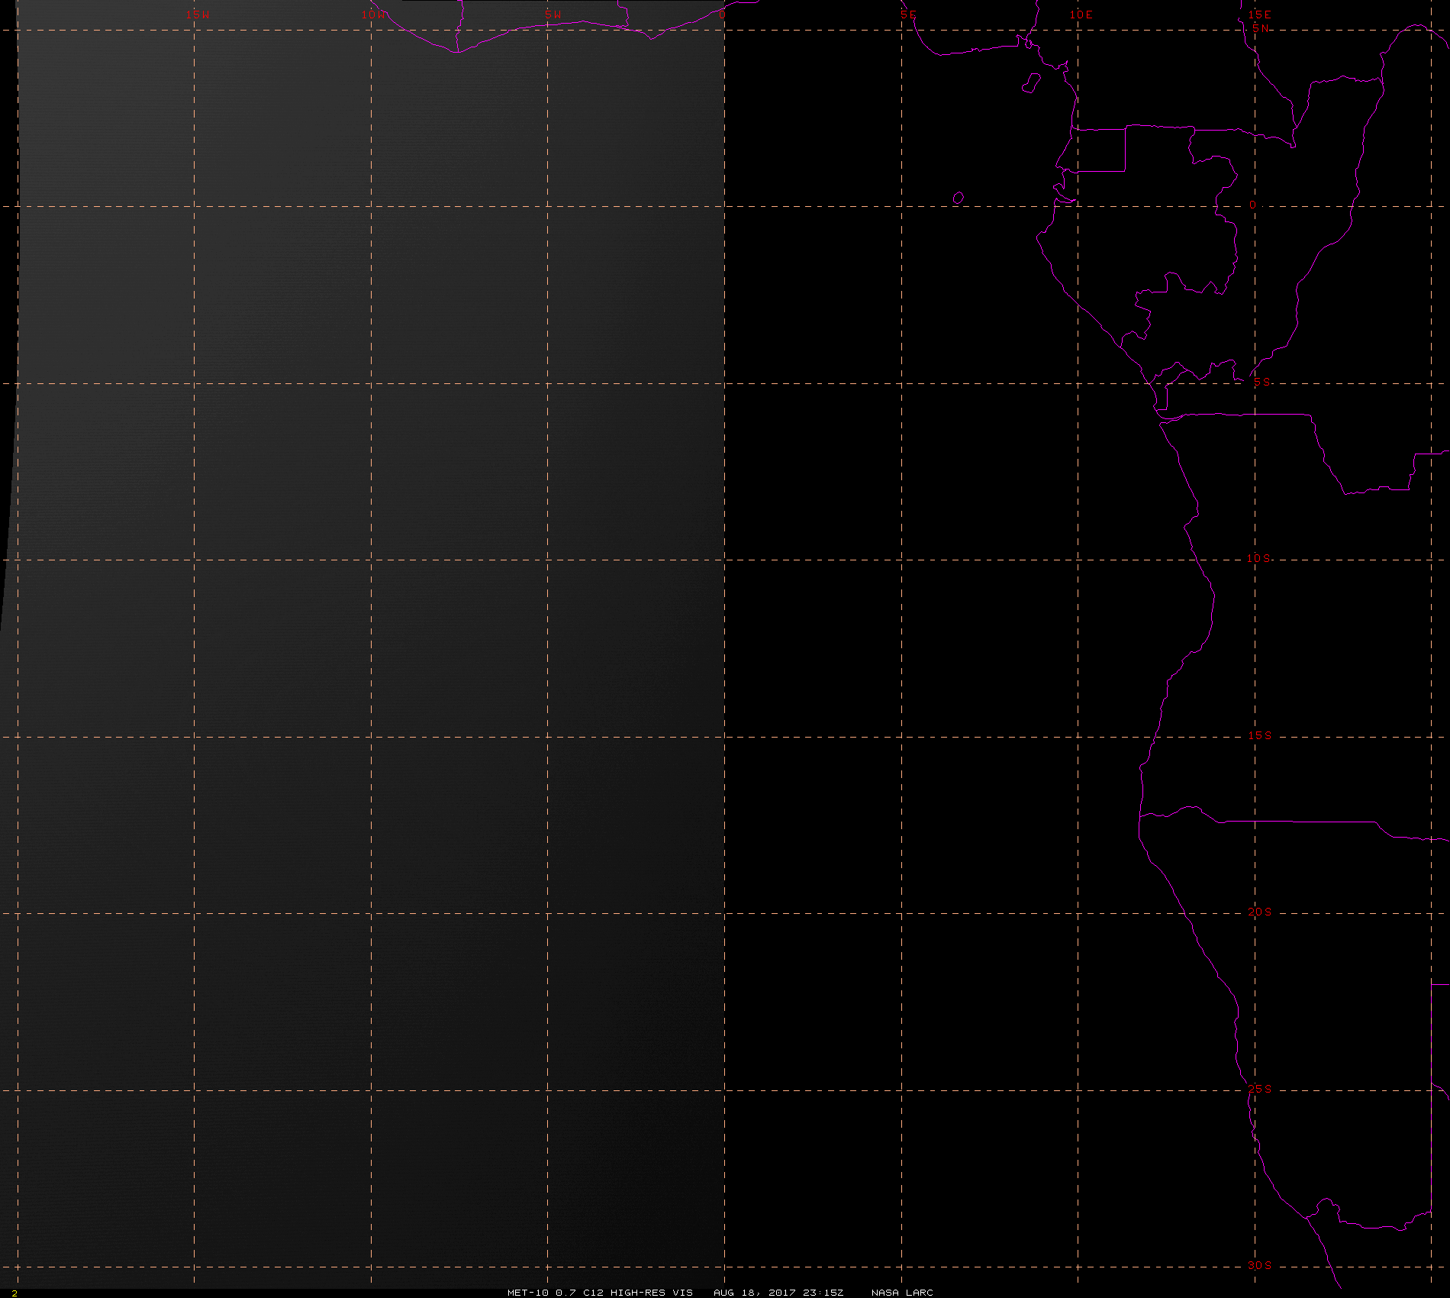Click the 5N latitude label

tap(1261, 28)
